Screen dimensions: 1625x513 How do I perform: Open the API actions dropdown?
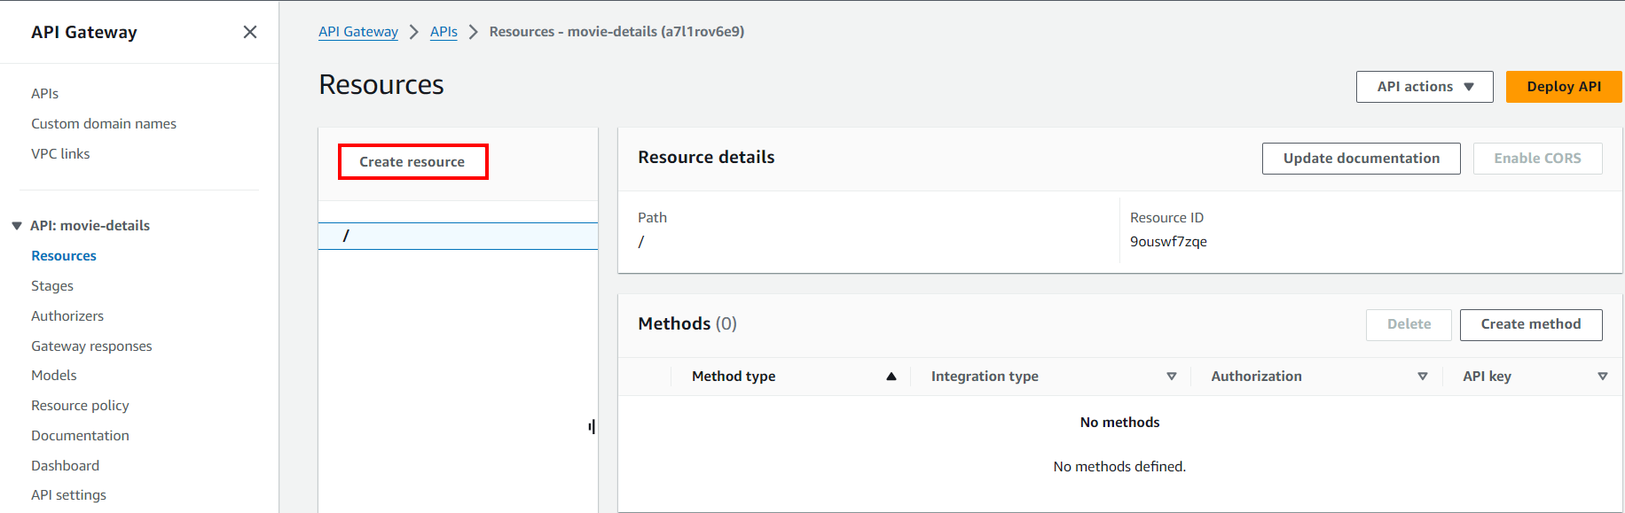click(1424, 87)
